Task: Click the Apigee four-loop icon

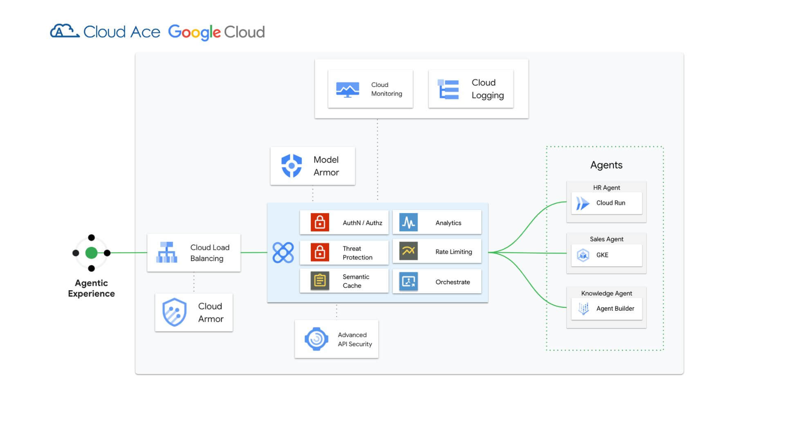Action: pos(283,252)
